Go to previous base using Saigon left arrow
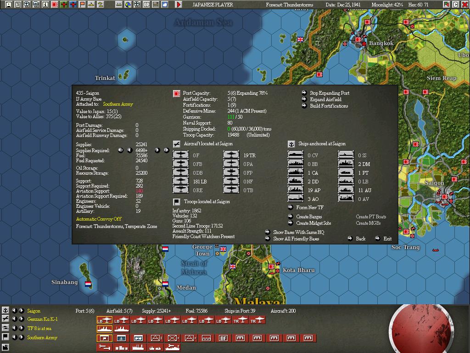470x353 pixels. pos(14,310)
